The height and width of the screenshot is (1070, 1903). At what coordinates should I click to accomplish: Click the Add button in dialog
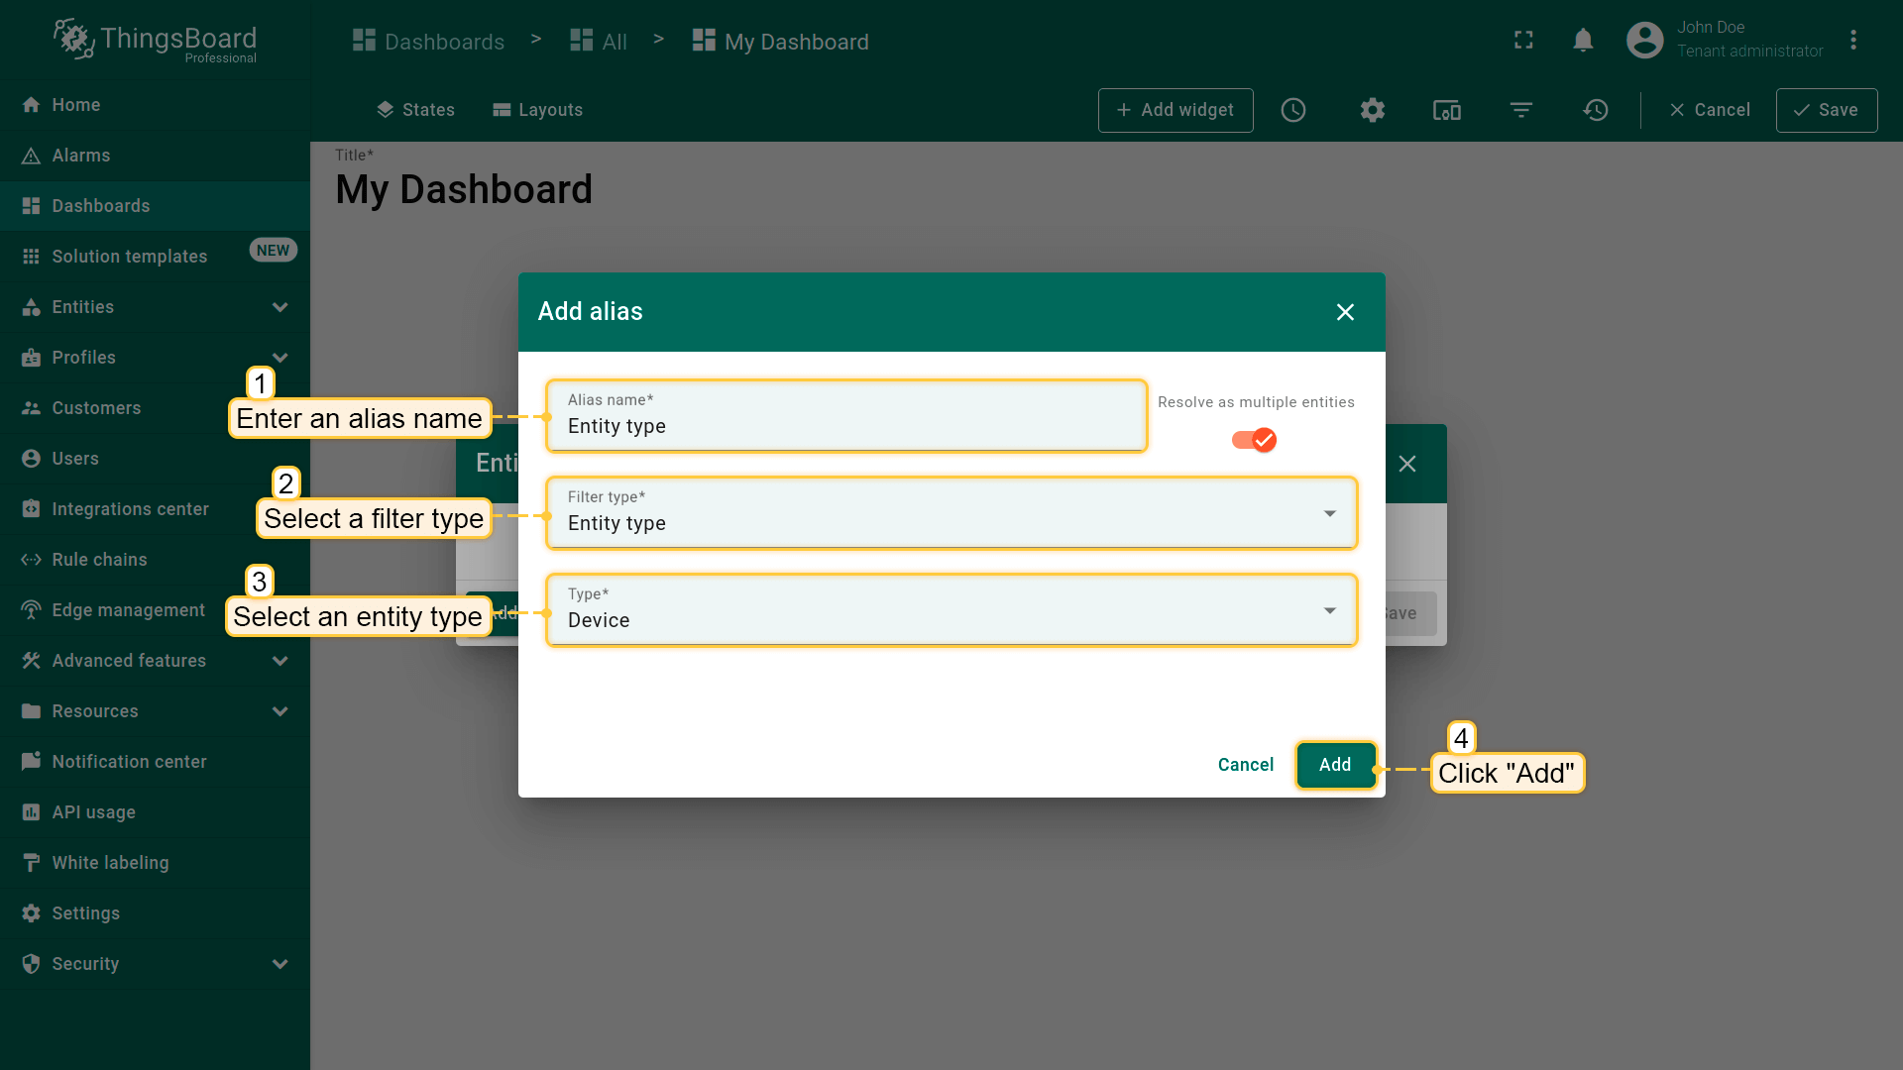click(1335, 765)
